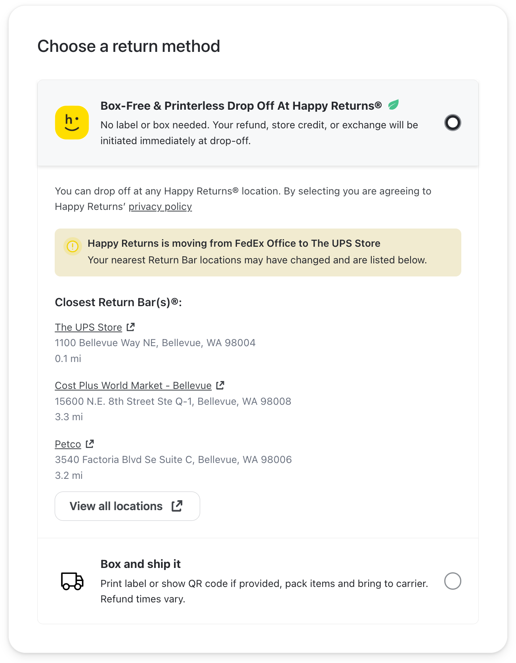Open the Petco location link
The image size is (516, 663).
67,444
